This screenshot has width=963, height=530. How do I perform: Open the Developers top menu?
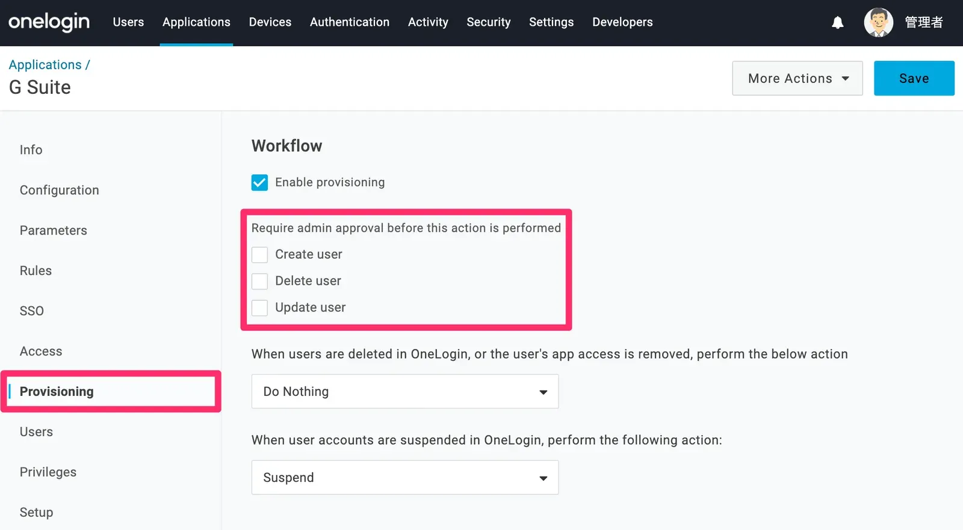tap(622, 22)
